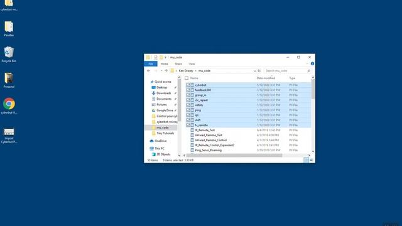Launch the Chrome cyberbot shortcut on desktop
The image size is (402, 226).
[9, 105]
